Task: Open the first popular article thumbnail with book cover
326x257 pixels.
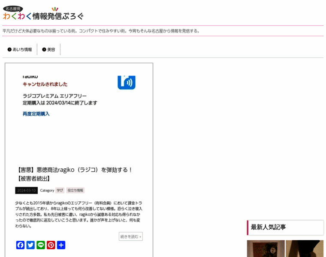Action: (x=266, y=248)
